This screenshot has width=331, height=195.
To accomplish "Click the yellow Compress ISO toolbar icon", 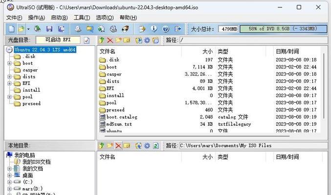I will click(89, 29).
